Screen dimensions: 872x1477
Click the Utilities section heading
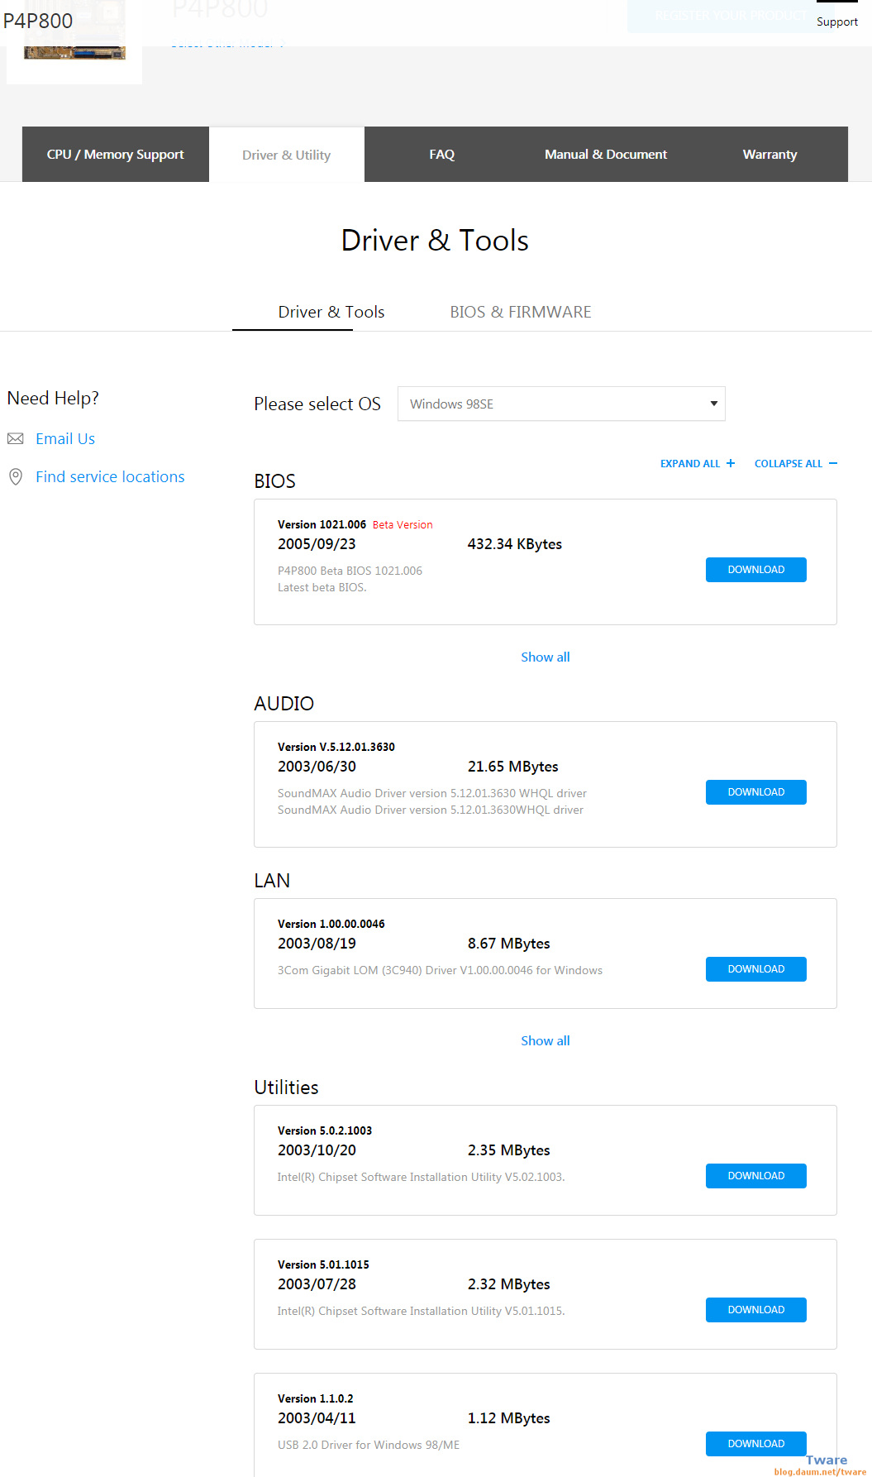286,1087
